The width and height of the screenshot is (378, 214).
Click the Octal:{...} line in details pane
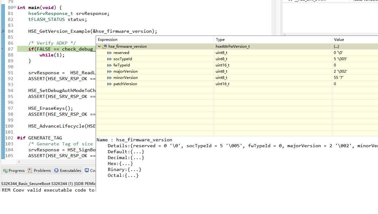pyautogui.click(x=123, y=175)
